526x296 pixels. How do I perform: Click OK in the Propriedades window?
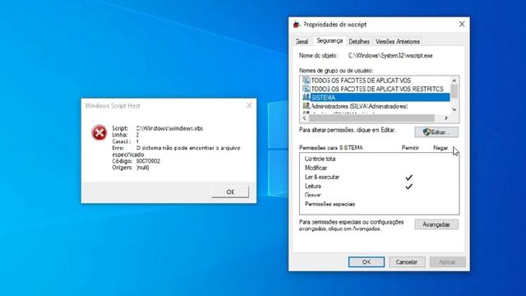(367, 262)
